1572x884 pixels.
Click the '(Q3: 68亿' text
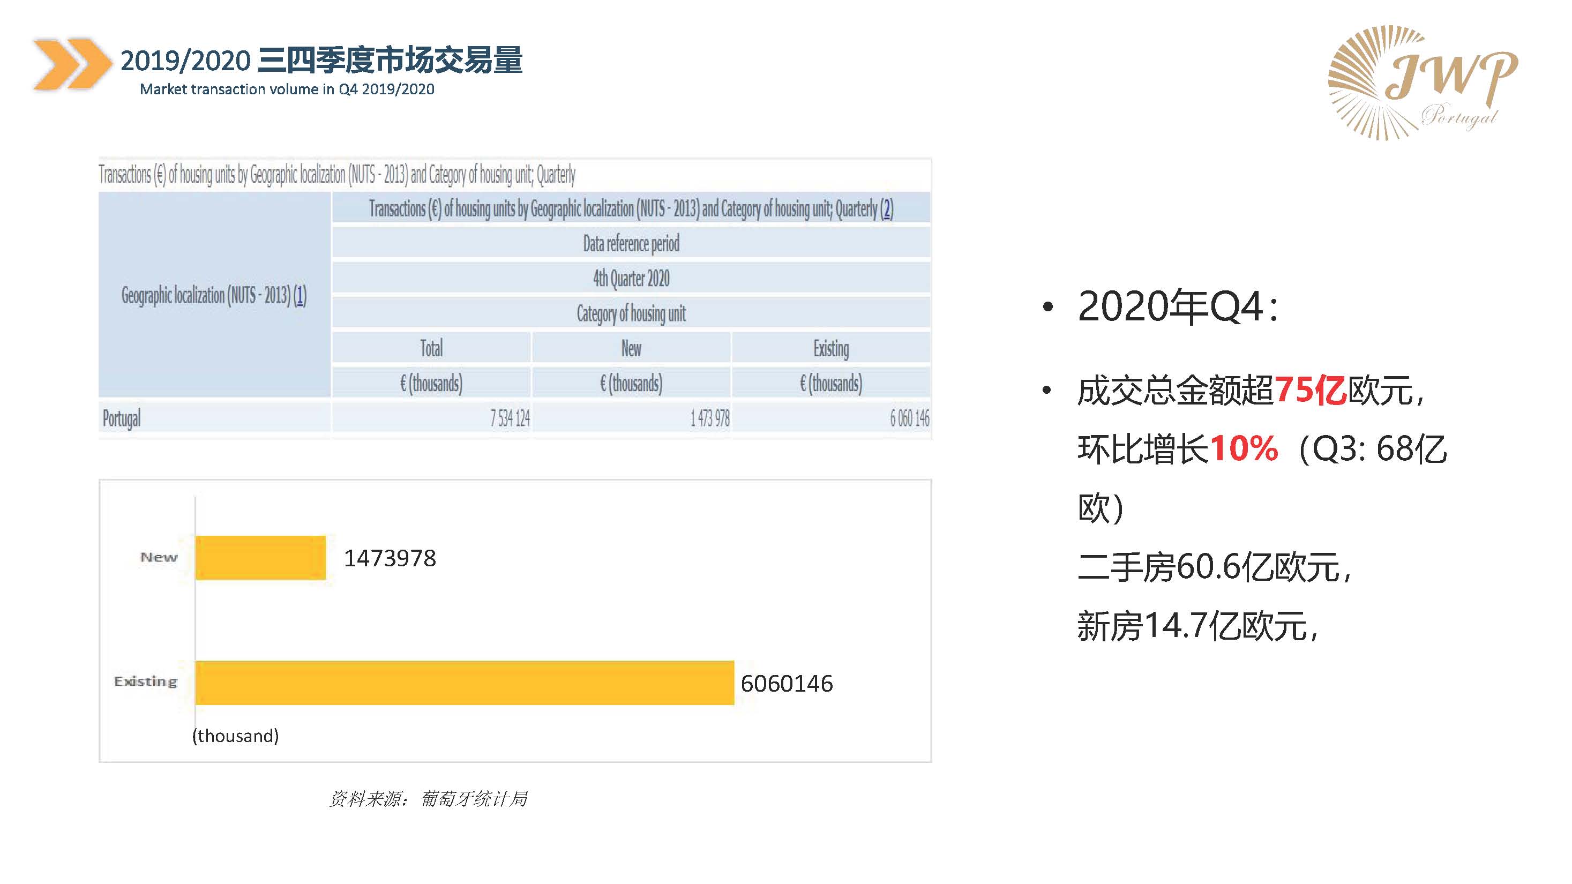tap(1373, 450)
